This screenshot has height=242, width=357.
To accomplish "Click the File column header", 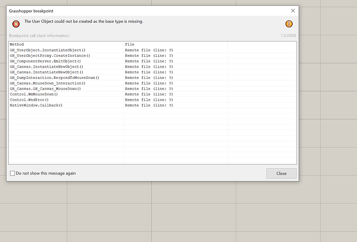I will pyautogui.click(x=129, y=44).
